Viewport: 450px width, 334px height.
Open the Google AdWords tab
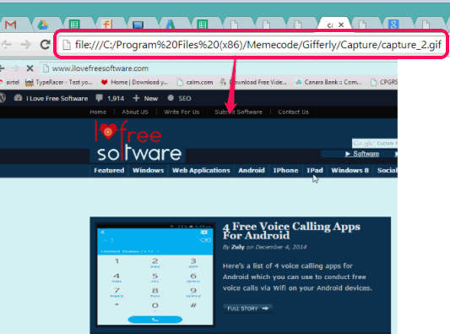coord(171,25)
